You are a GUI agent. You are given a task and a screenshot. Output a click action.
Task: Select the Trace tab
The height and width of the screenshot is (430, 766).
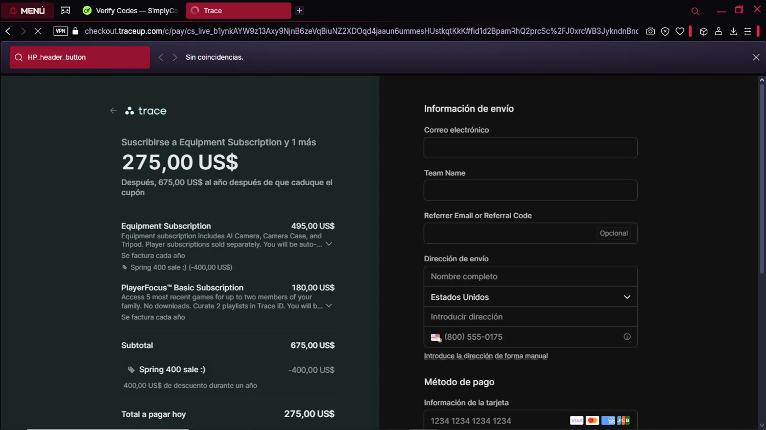pyautogui.click(x=238, y=11)
